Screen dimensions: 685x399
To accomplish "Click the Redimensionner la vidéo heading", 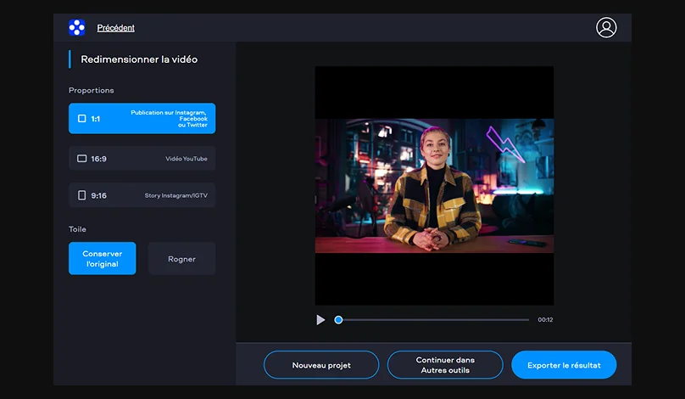I will pos(139,59).
